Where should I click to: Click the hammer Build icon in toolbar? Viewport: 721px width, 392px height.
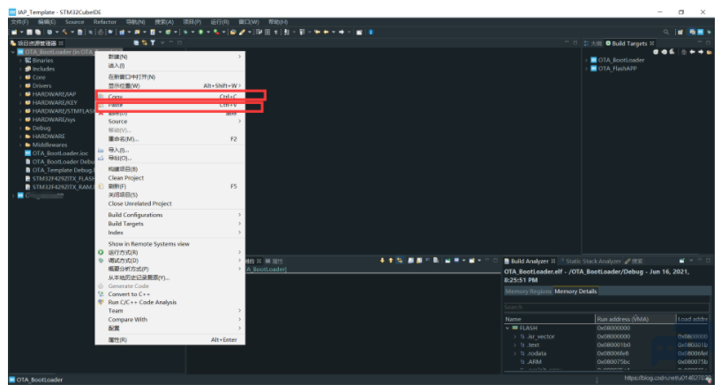64,32
